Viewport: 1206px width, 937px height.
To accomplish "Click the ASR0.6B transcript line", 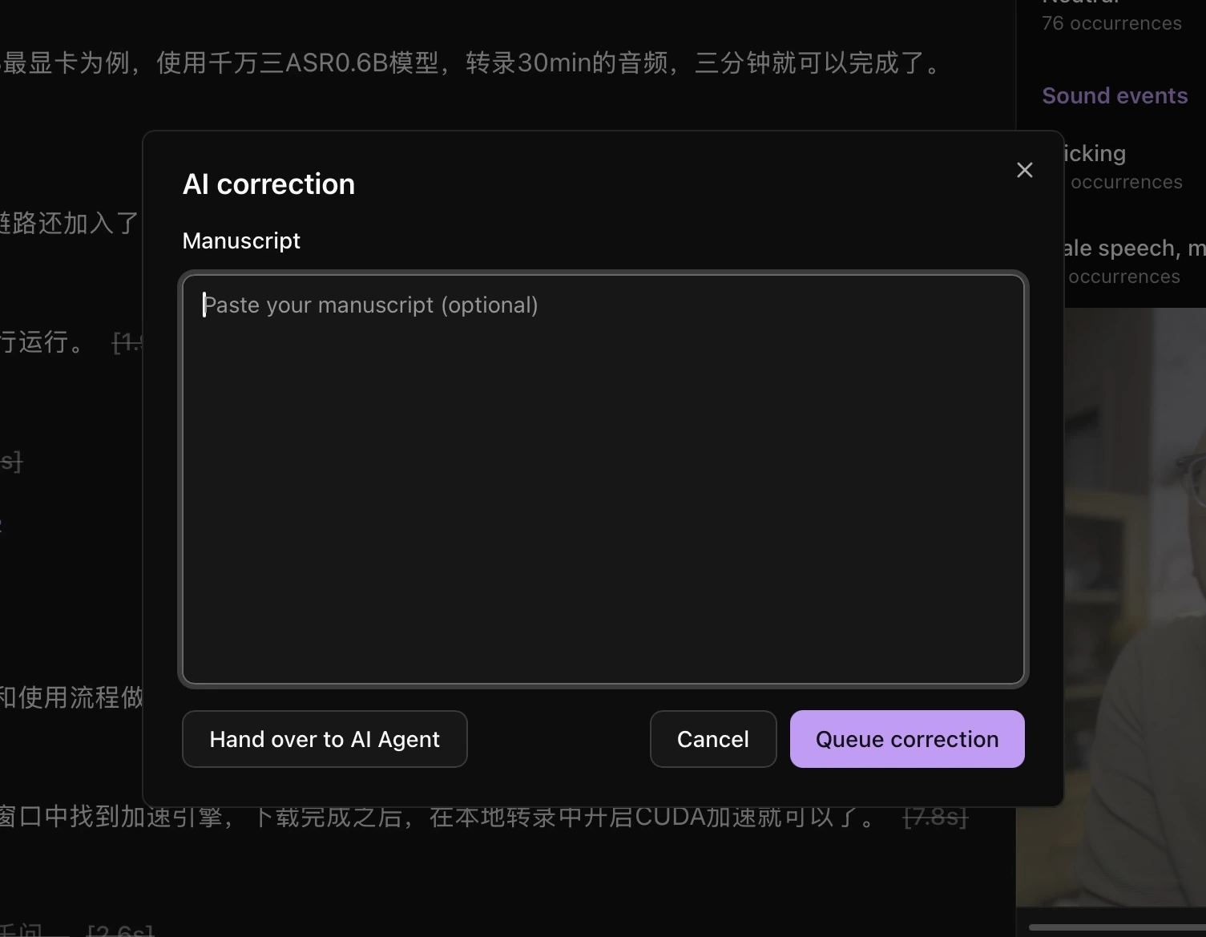I will 473,63.
